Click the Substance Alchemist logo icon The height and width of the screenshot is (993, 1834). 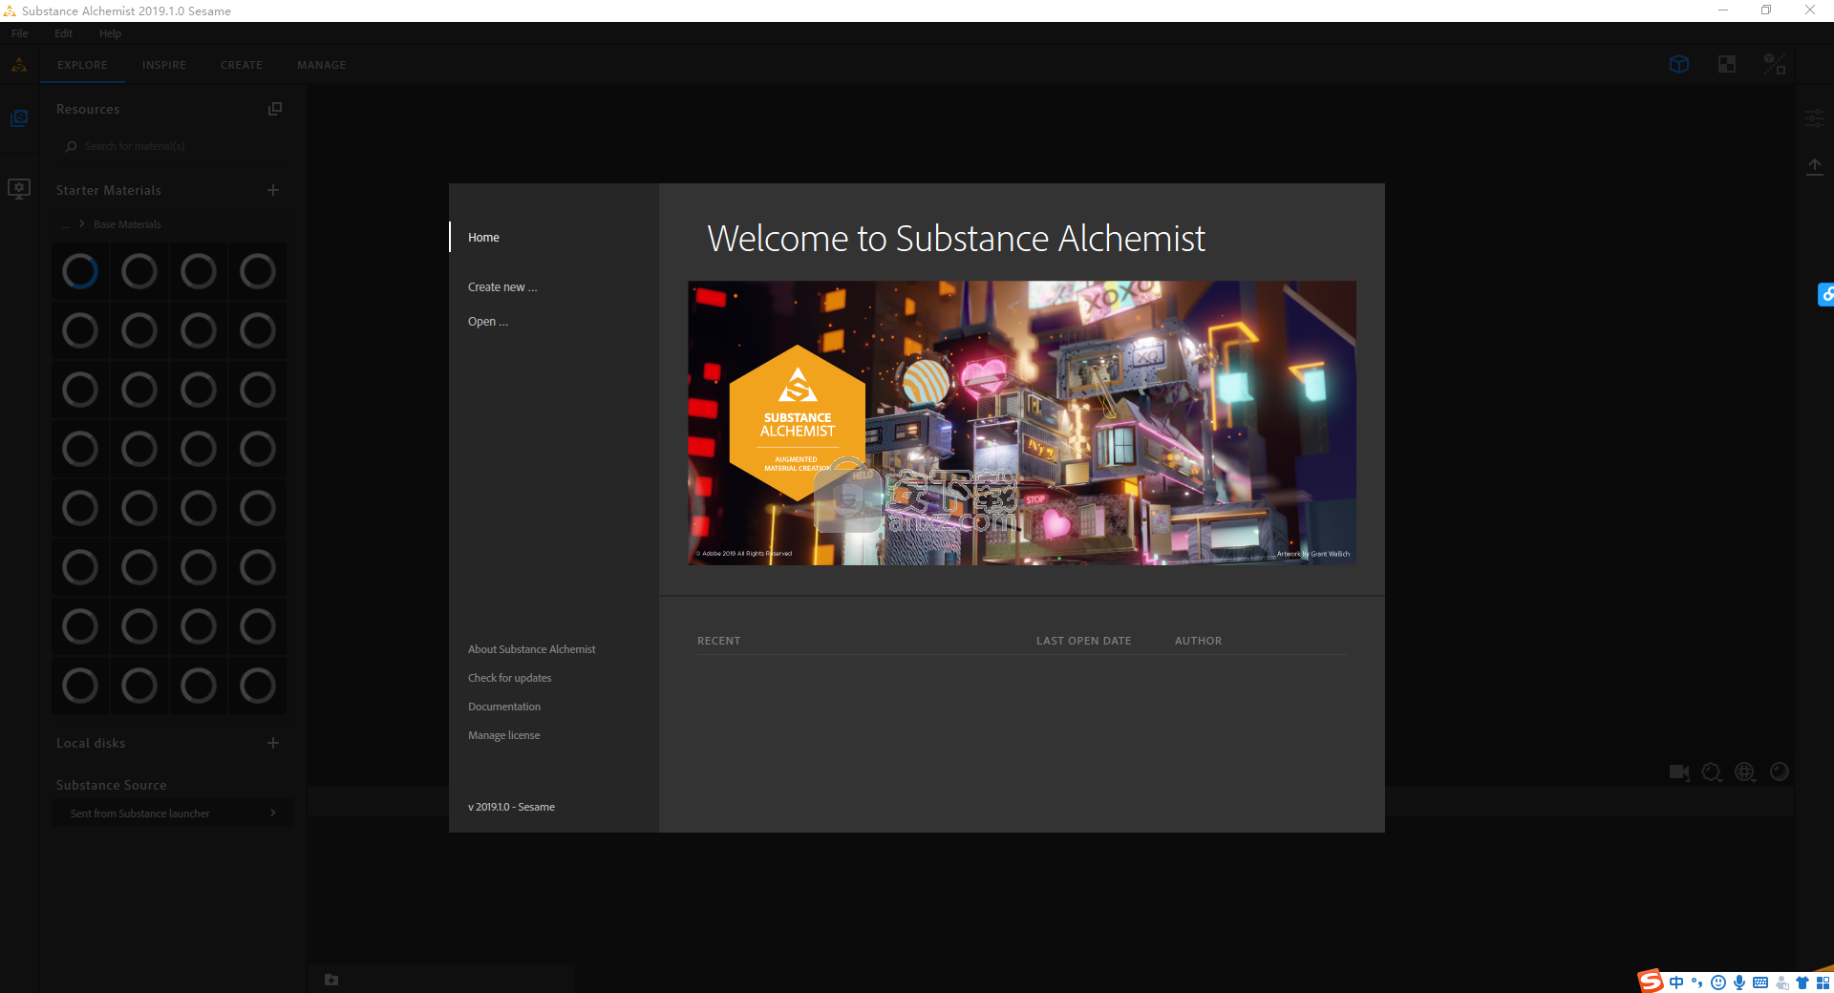(19, 65)
